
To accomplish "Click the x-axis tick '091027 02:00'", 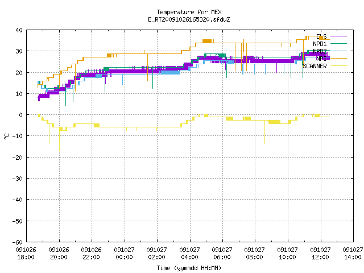I will tap(157, 254).
